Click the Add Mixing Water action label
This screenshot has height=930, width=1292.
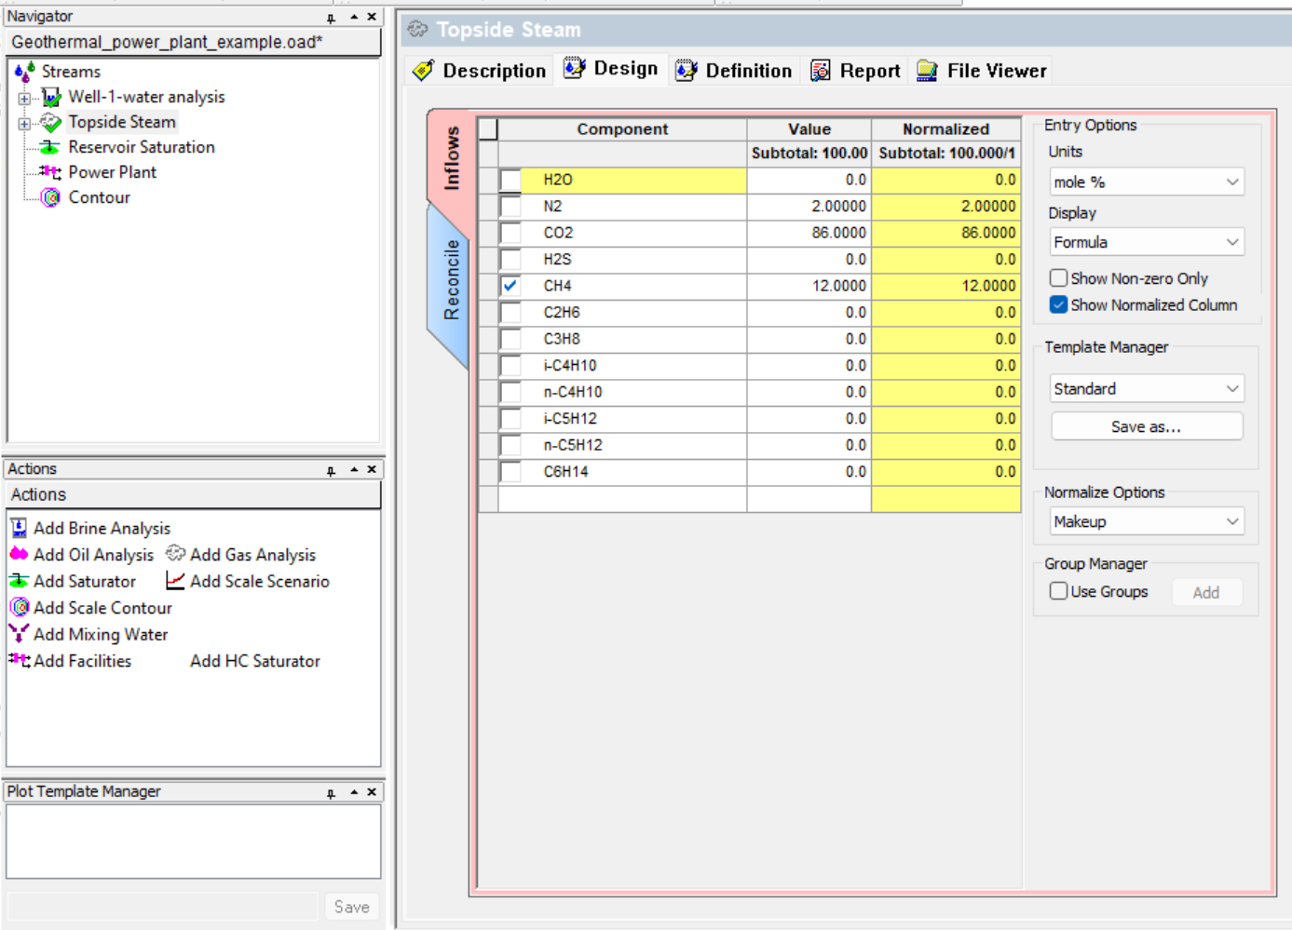[x=101, y=634]
